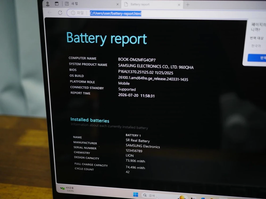Open the tab actions menu icon
Screen dimensions: 266x199
(x=57, y=4)
